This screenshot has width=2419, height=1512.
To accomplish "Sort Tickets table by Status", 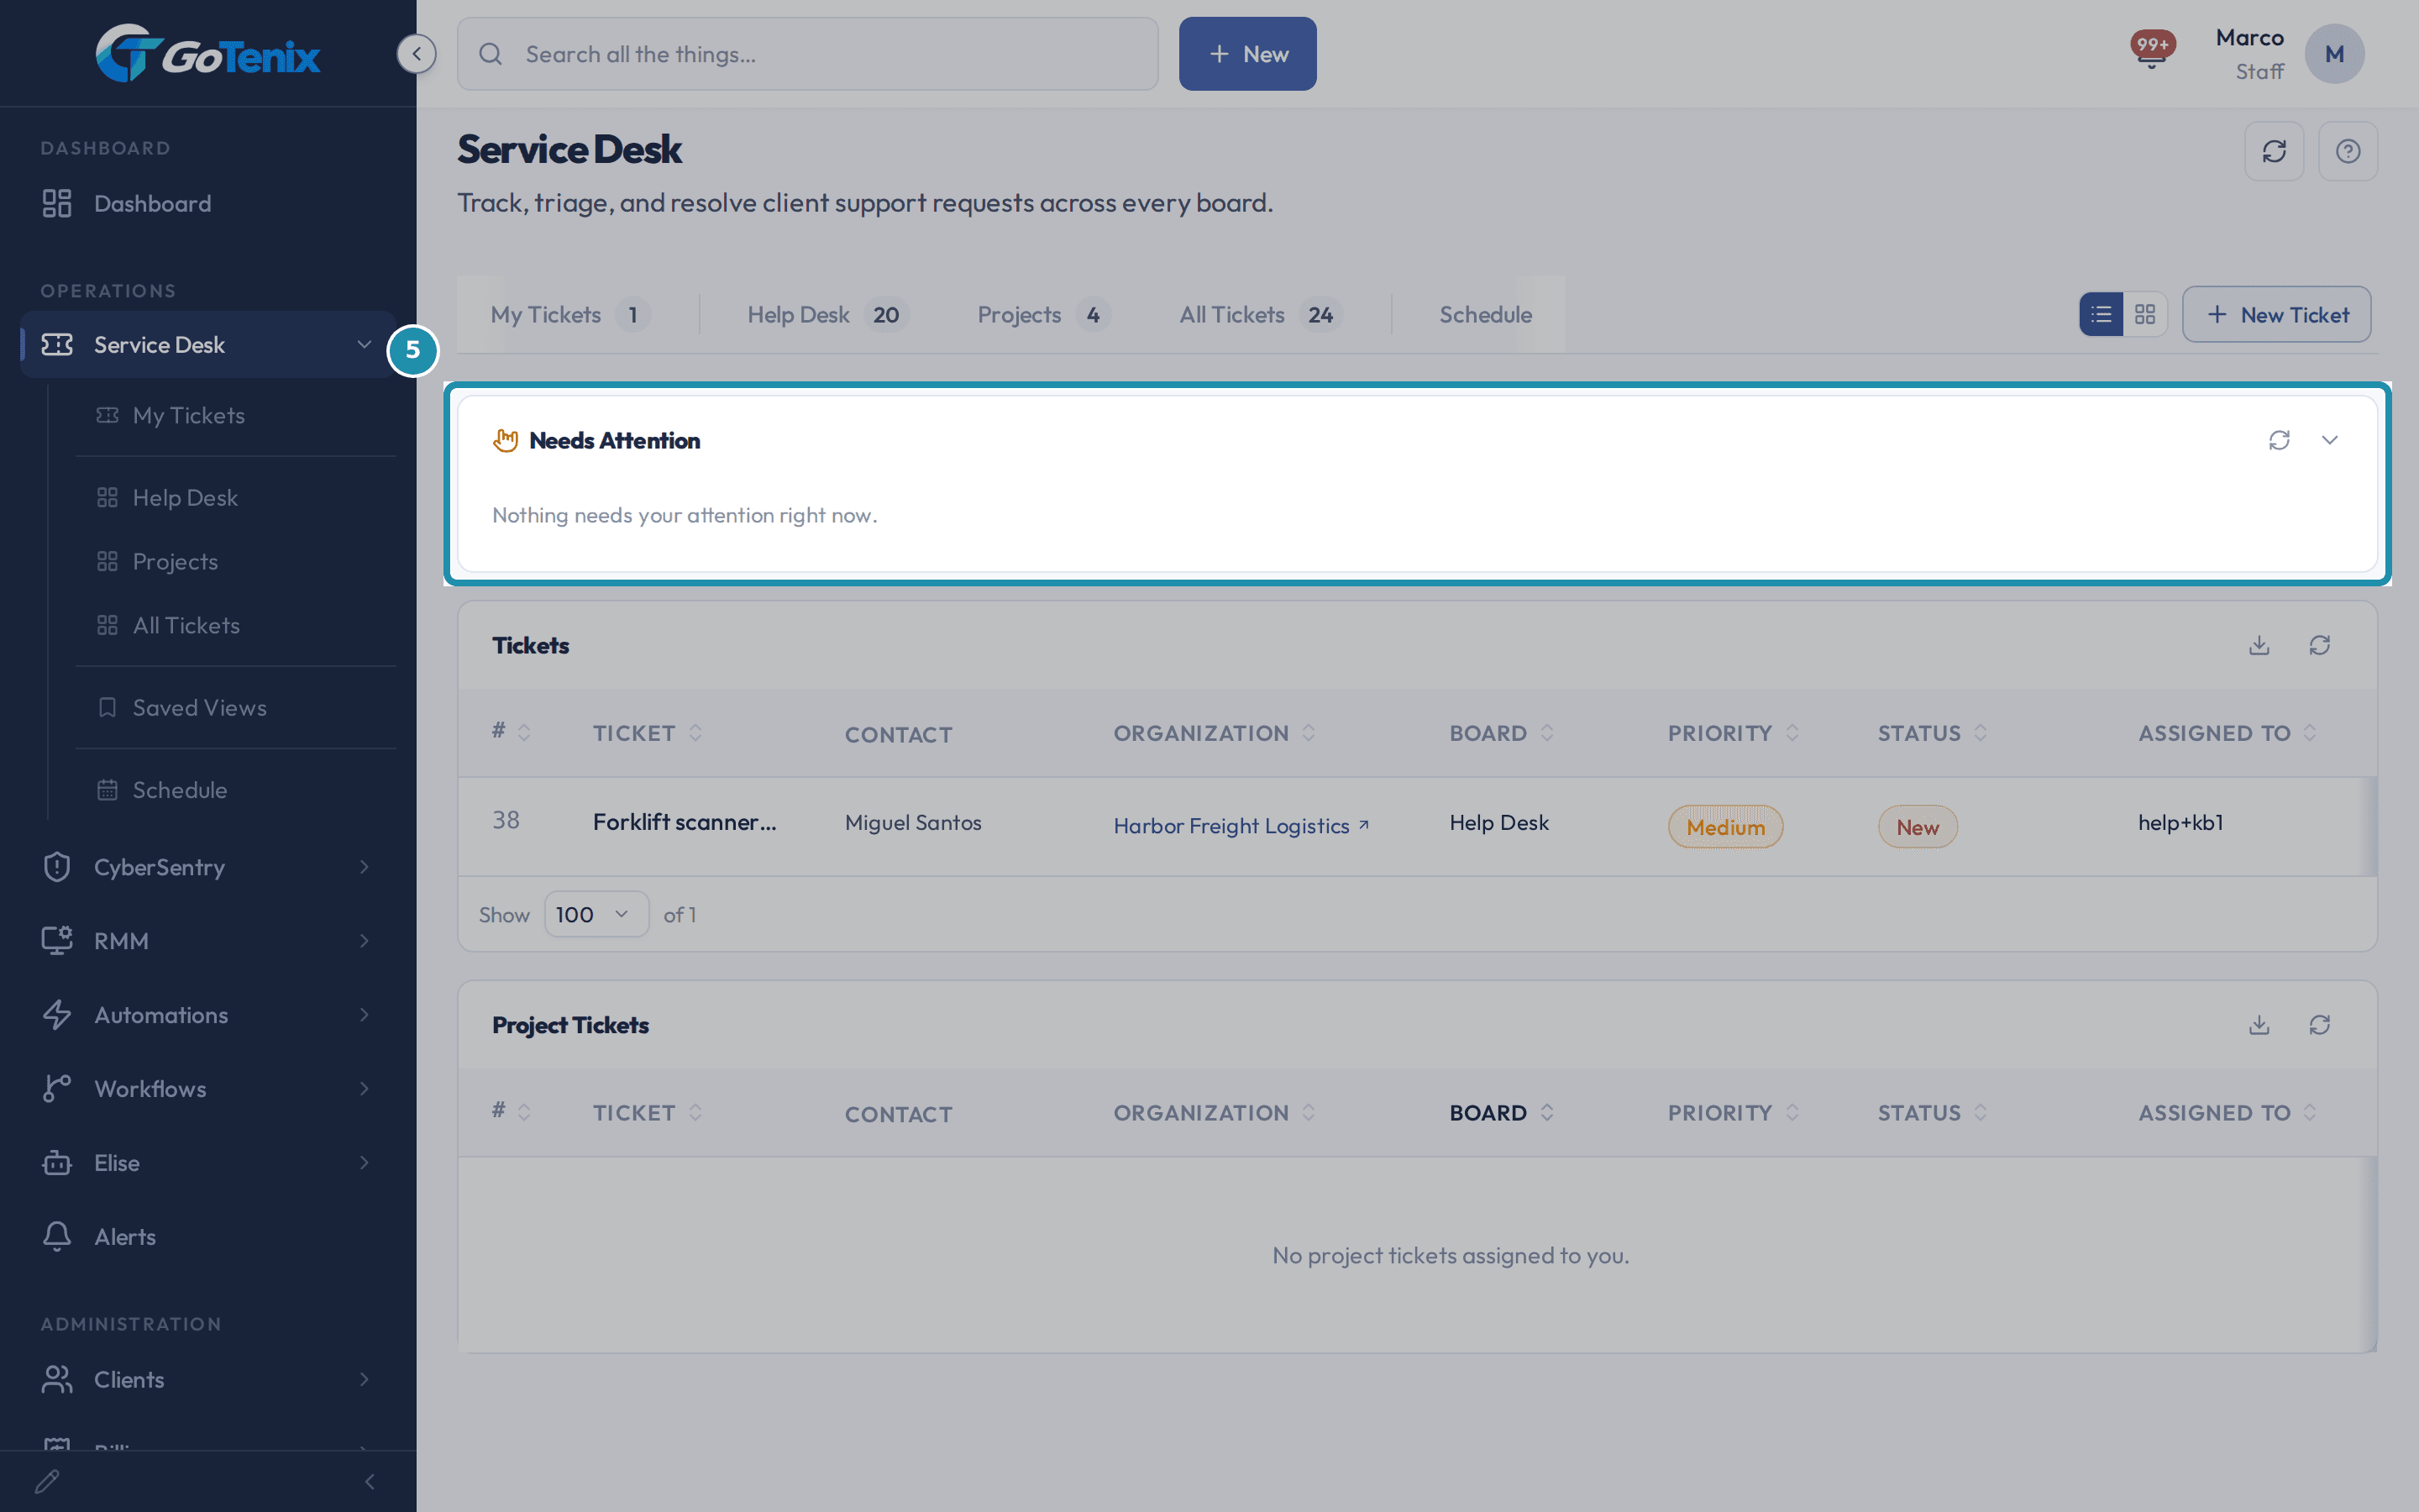I will pos(1931,733).
